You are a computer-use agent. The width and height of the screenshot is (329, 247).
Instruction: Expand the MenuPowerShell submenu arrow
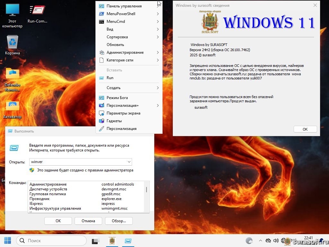[x=157, y=14]
